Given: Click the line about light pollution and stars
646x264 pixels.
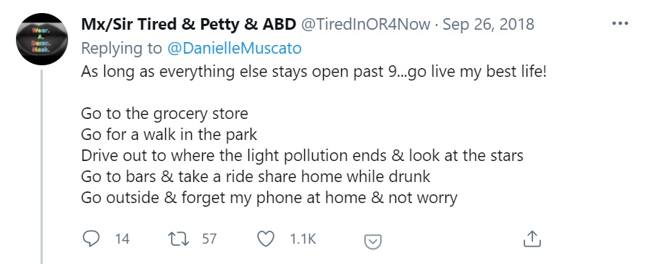Looking at the screenshot, I should 302,156.
